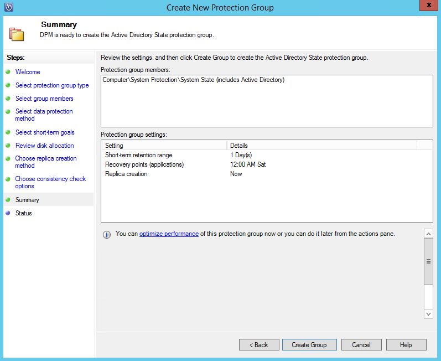Screen dimensions: 441x361
Task: Open Select protection group type step
Action: pyautogui.click(x=52, y=85)
